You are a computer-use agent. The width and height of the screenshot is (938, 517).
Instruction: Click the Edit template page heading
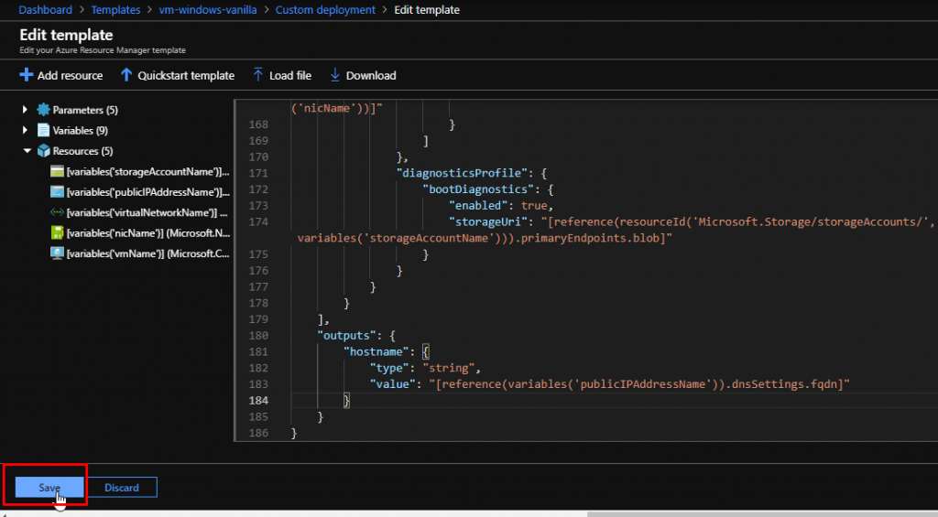coord(66,35)
